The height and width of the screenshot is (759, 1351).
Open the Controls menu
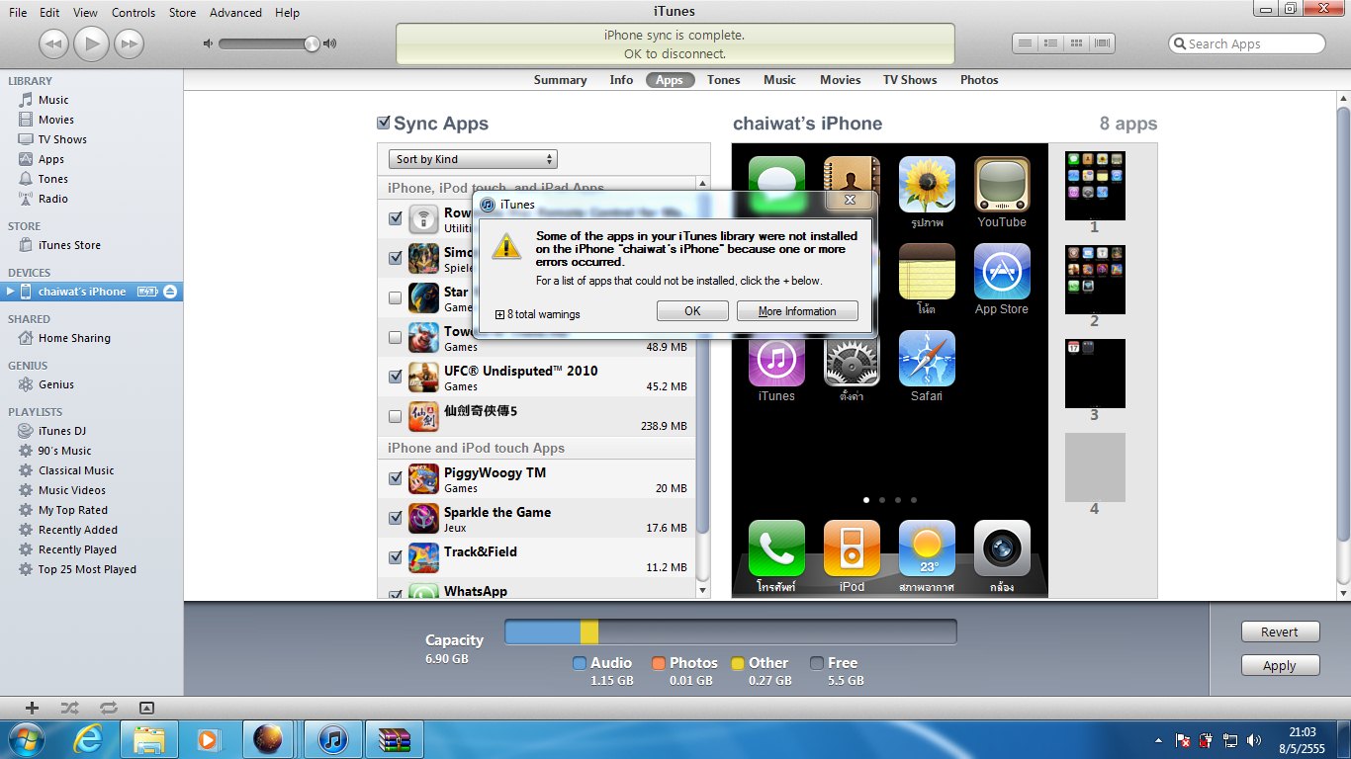tap(134, 13)
